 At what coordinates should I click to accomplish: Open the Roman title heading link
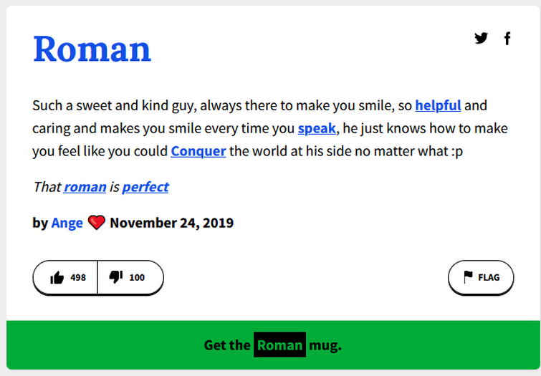click(x=92, y=49)
